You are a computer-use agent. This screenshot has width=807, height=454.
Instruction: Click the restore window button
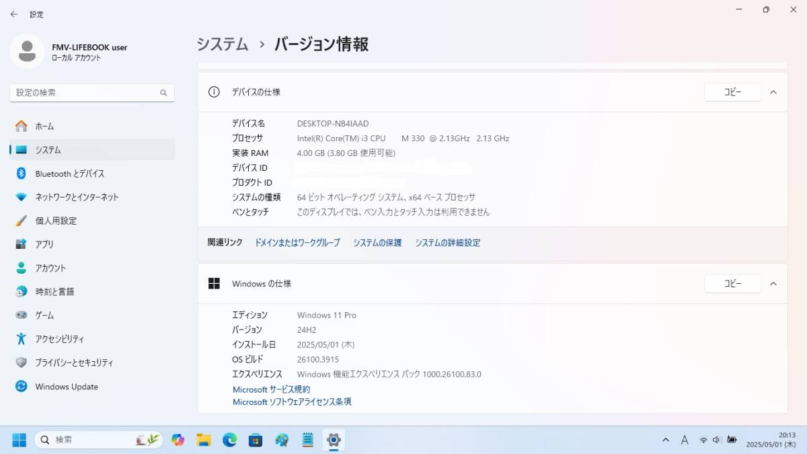point(766,9)
